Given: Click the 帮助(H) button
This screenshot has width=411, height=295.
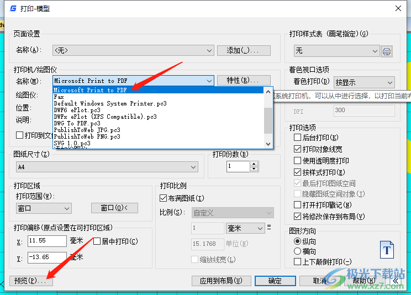Looking at the screenshot, I should (364, 281).
